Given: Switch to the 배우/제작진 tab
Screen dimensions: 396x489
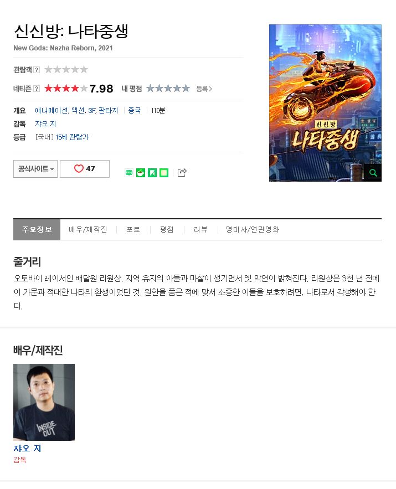Looking at the screenshot, I should tap(88, 229).
